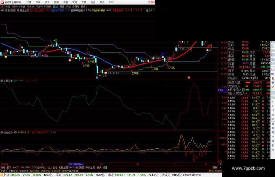275x177 pixels.
Task: Open the 行情 menu
Action: click(x=29, y=2)
